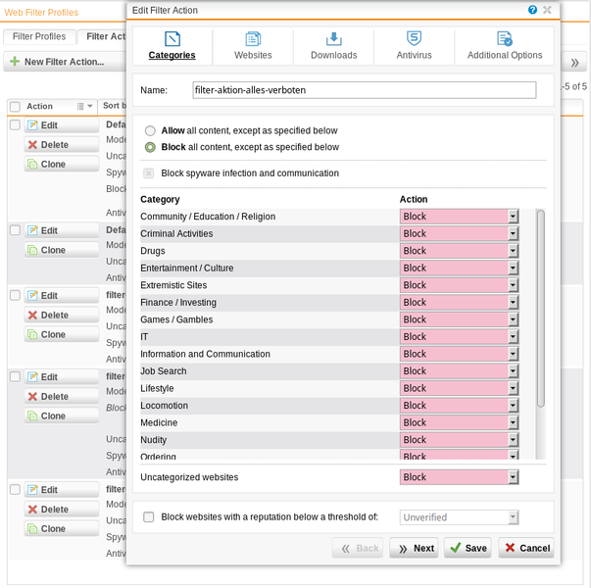Open the Antivirus tab icon
The image size is (591, 588).
click(414, 39)
